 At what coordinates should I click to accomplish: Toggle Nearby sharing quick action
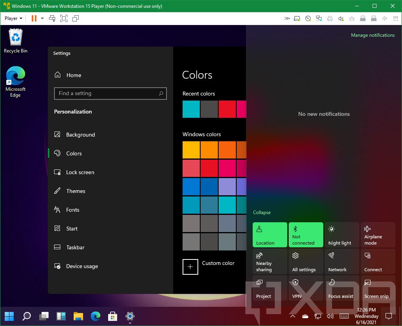270,261
